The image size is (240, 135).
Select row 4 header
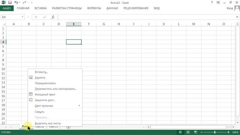(3, 42)
